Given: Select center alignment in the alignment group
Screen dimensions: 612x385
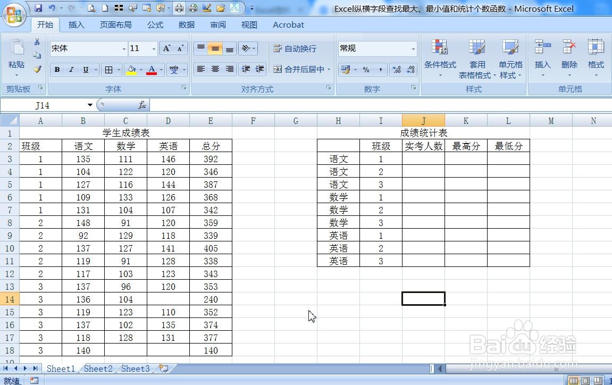Looking at the screenshot, I should coord(215,70).
